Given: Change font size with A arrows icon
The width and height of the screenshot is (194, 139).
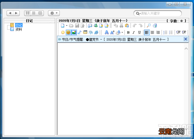Looking at the screenshot, I should (112, 32).
